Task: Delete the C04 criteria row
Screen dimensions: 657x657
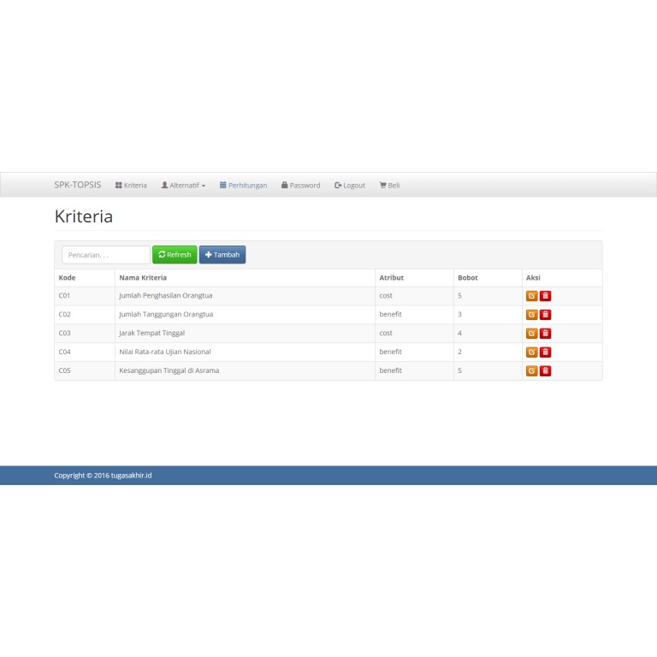Action: pyautogui.click(x=545, y=352)
